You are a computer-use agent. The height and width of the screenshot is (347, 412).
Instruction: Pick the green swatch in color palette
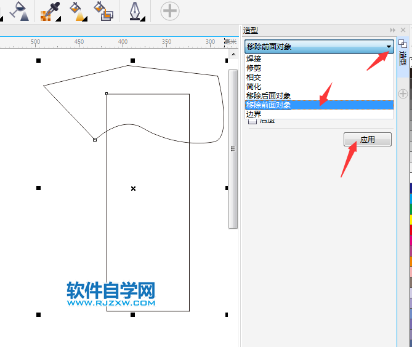point(411,209)
